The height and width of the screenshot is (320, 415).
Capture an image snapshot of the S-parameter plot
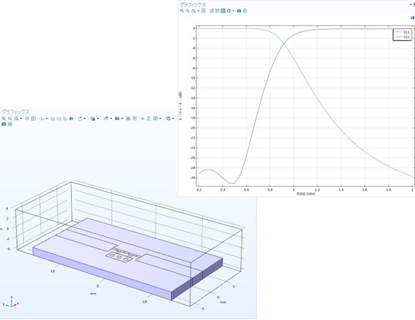pyautogui.click(x=239, y=10)
